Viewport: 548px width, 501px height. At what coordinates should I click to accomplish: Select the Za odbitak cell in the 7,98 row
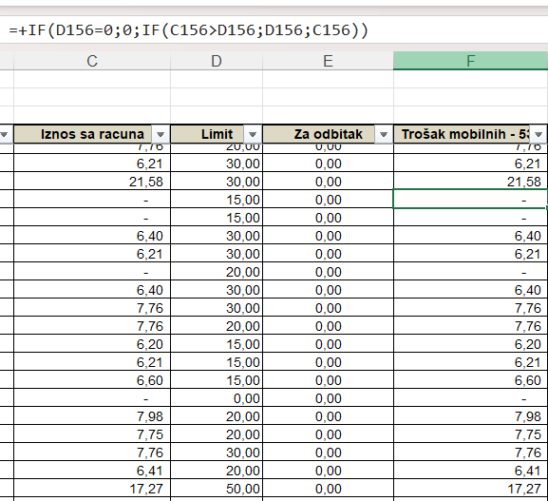tap(328, 416)
